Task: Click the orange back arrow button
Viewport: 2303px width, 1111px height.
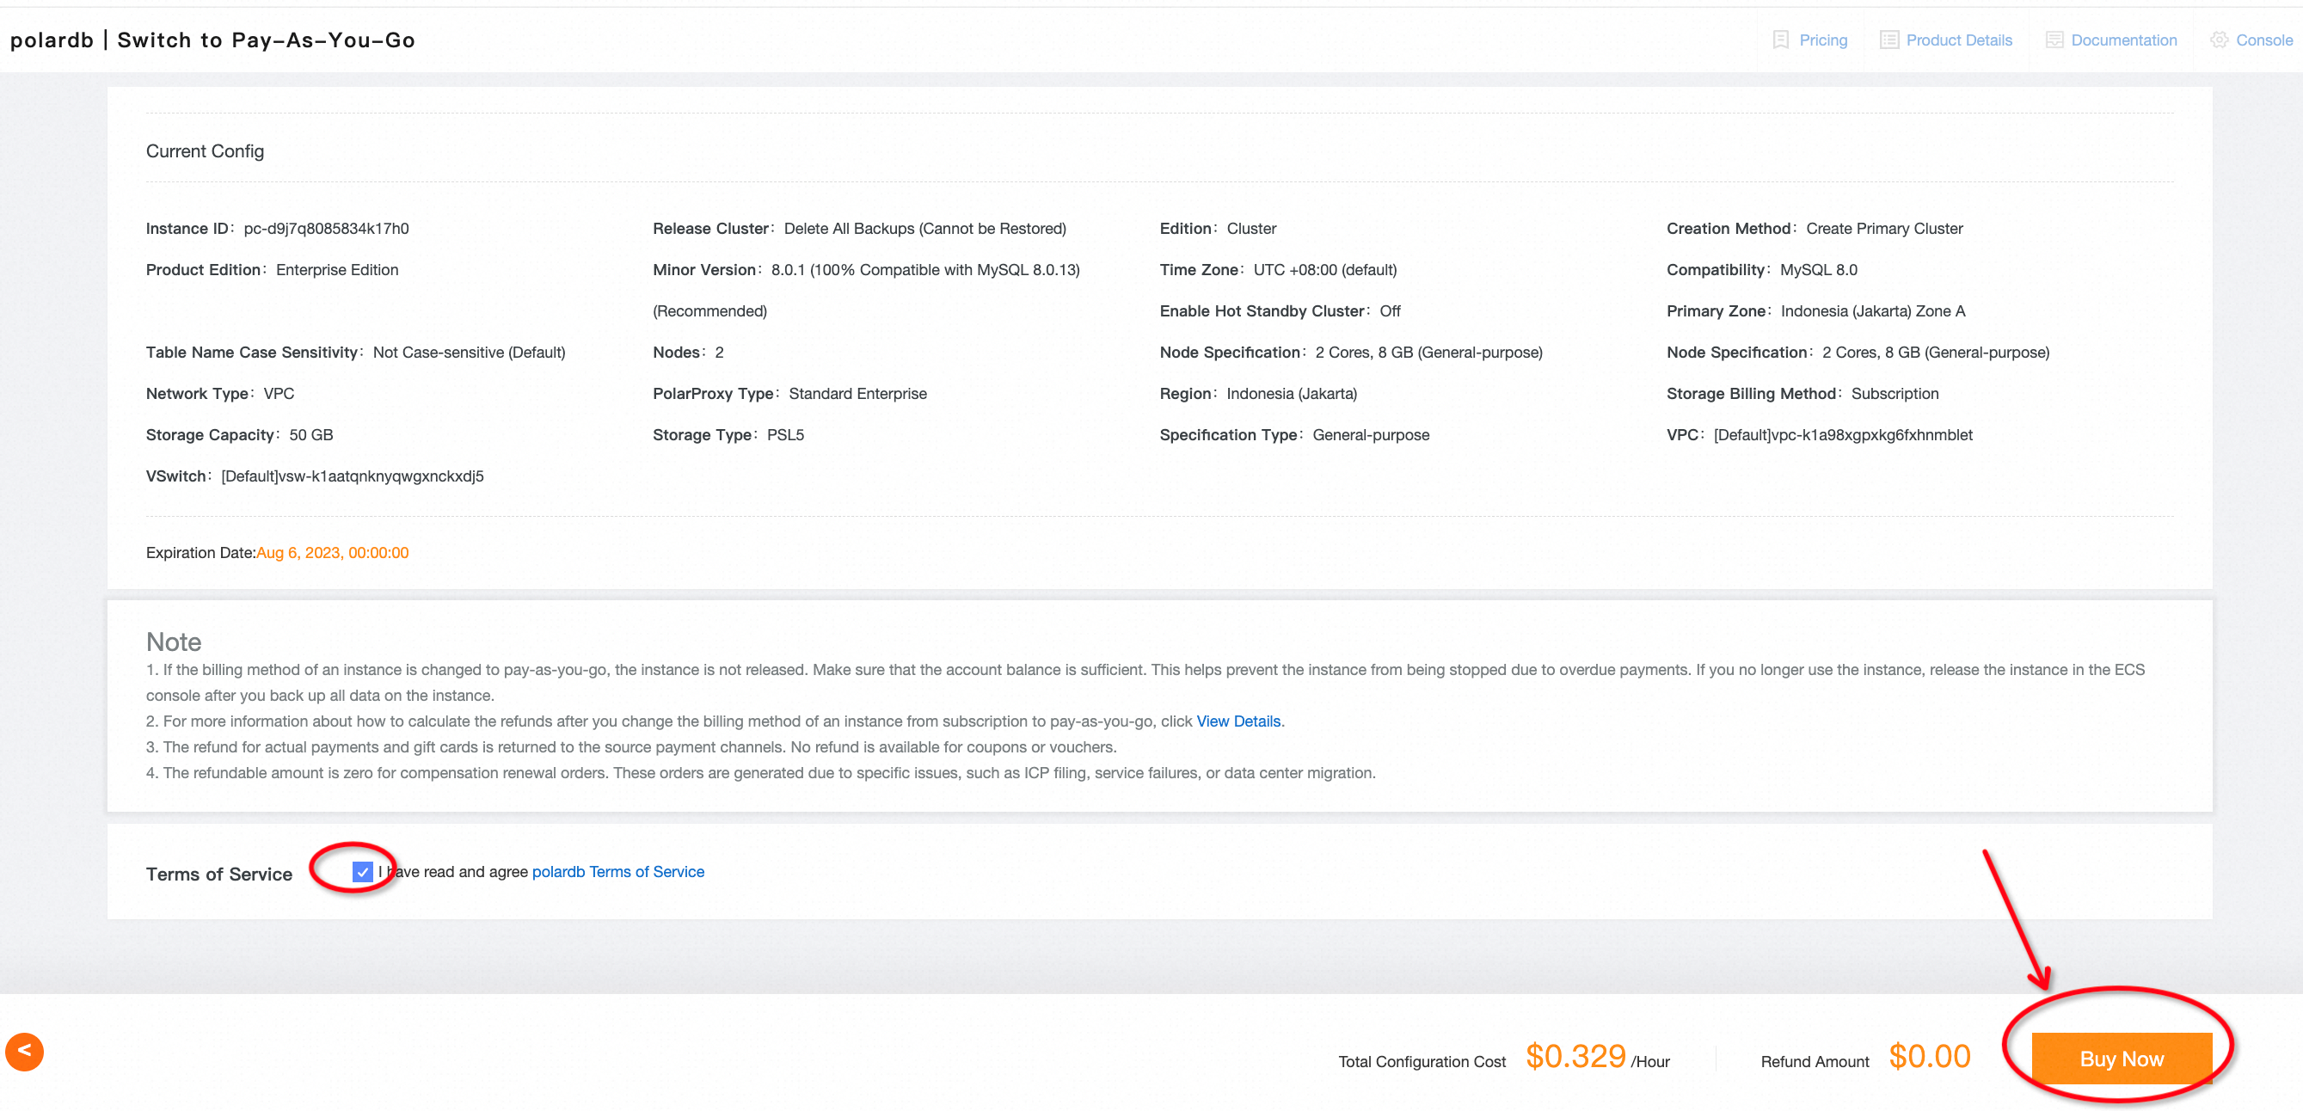Action: click(x=24, y=1051)
